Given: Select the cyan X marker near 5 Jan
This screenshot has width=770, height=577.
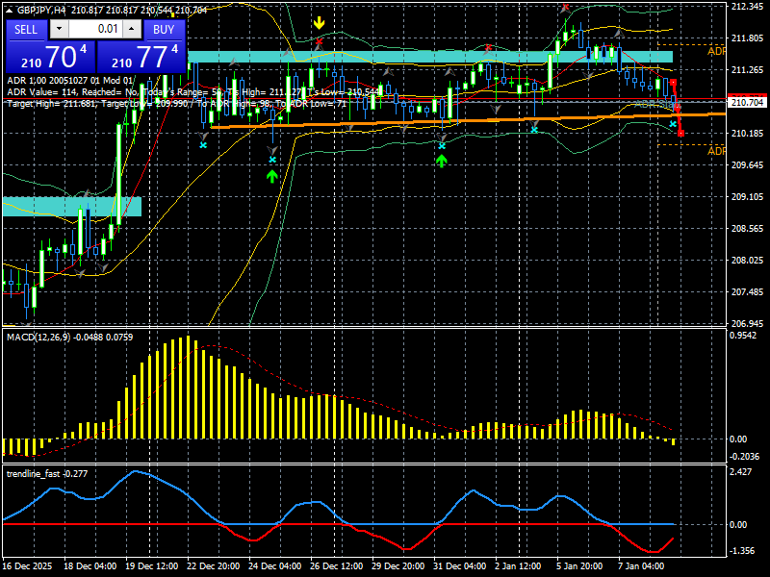Looking at the screenshot, I should [x=534, y=130].
